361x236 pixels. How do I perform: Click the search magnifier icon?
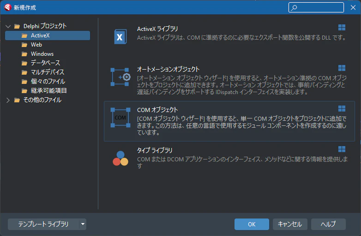(x=294, y=7)
